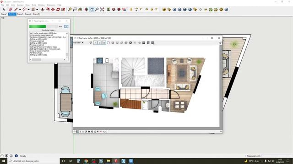Open the View menu
The width and height of the screenshot is (293, 164).
13,5
